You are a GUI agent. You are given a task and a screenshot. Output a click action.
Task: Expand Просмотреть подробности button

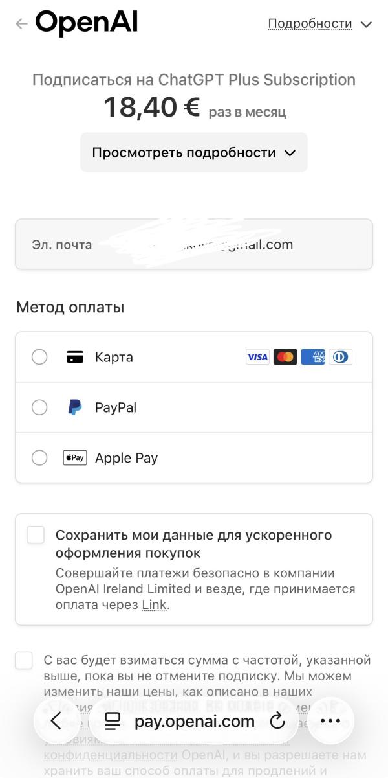point(193,153)
